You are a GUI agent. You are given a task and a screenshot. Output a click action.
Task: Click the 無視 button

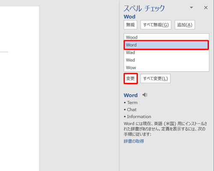coord(131,25)
